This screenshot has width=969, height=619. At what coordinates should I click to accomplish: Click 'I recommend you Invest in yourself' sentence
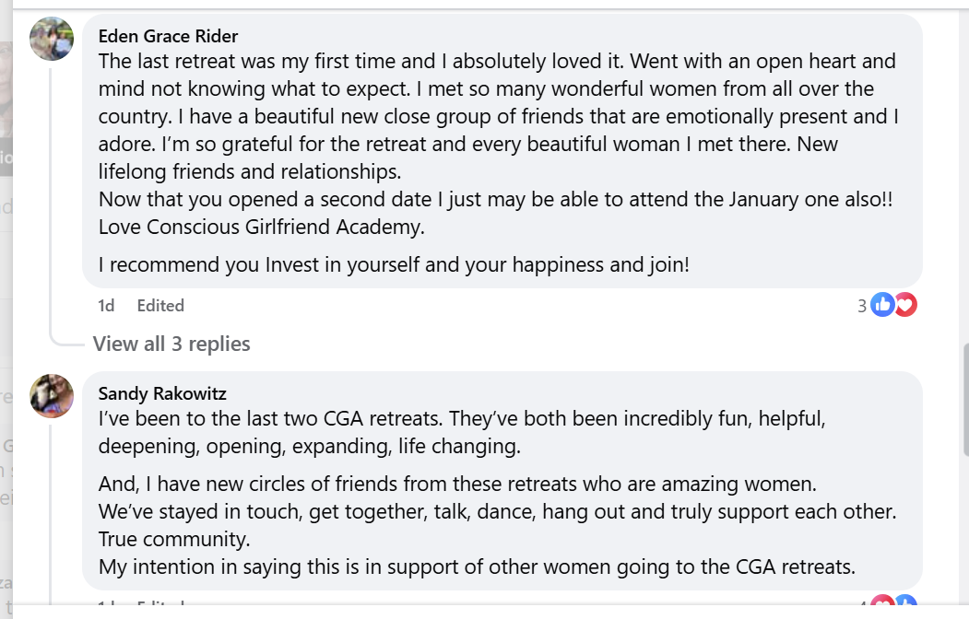tap(394, 265)
